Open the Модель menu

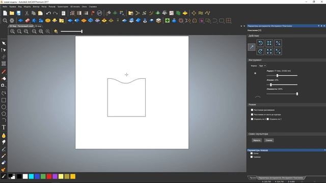tap(27, 7)
